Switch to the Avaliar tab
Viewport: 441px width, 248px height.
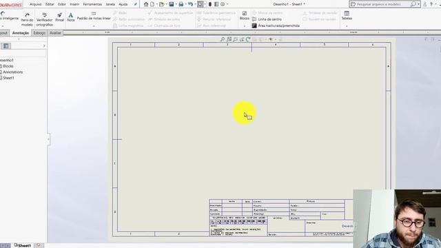pos(55,33)
